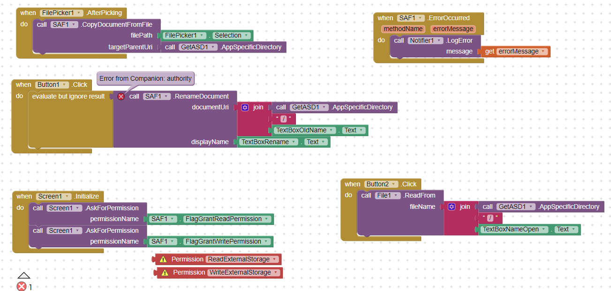Click the gear icon on fileName join block
Image resolution: width=611 pixels, height=291 pixels.
click(x=452, y=207)
